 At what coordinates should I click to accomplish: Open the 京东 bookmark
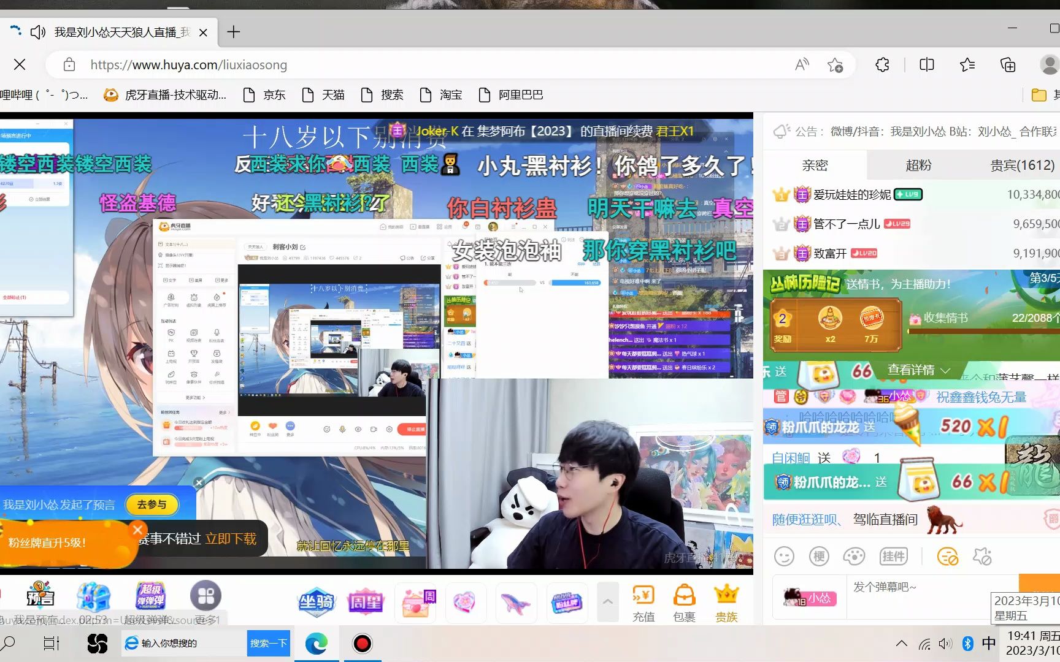click(x=264, y=95)
